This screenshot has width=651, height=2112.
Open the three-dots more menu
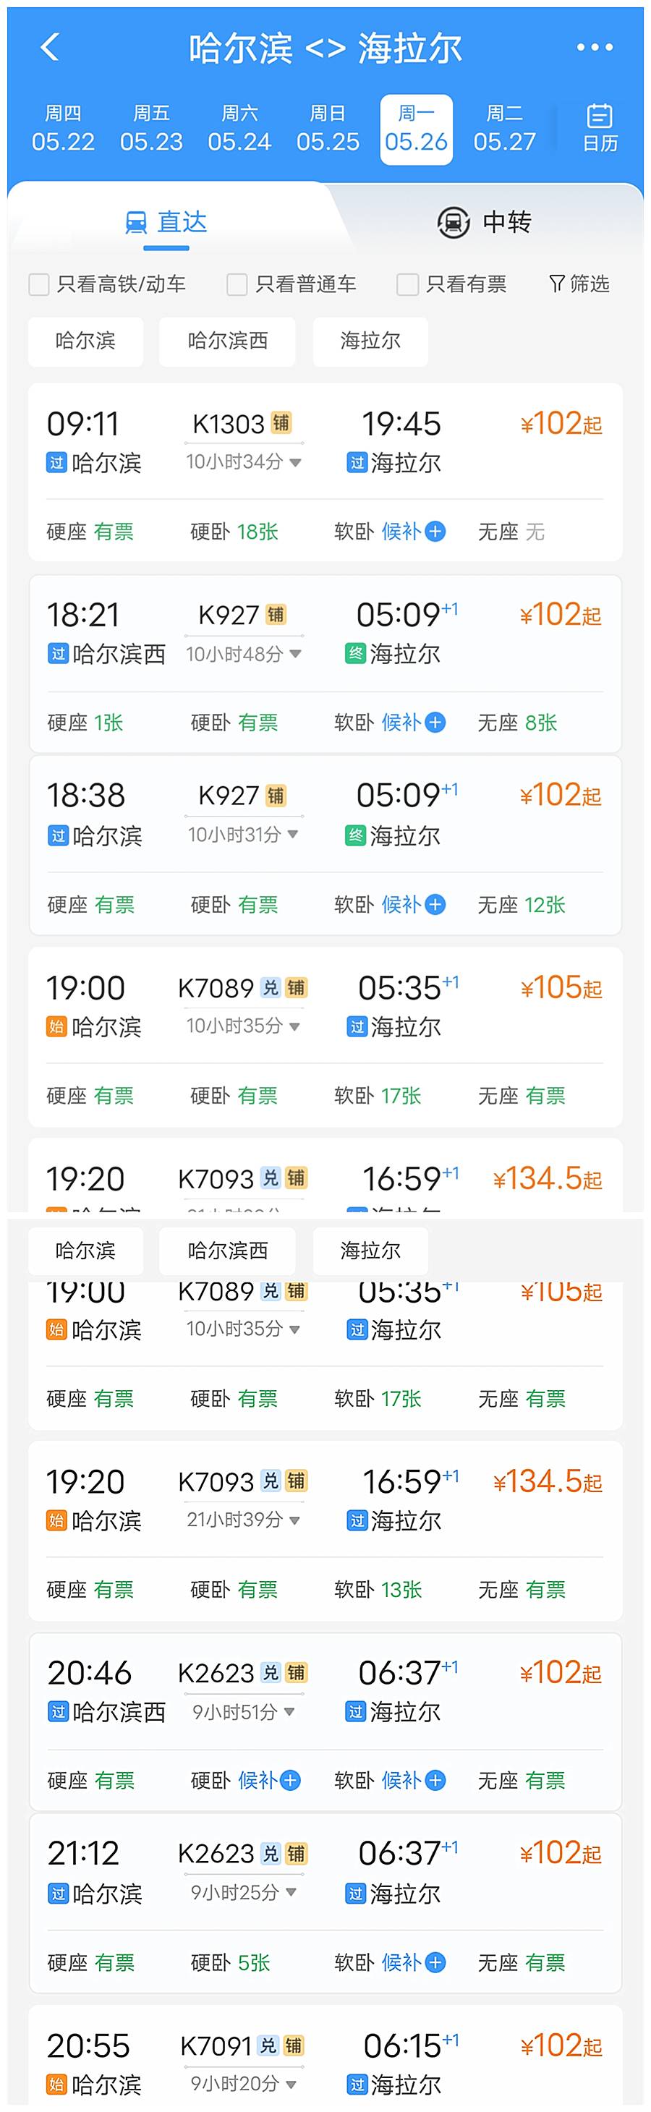click(x=595, y=48)
